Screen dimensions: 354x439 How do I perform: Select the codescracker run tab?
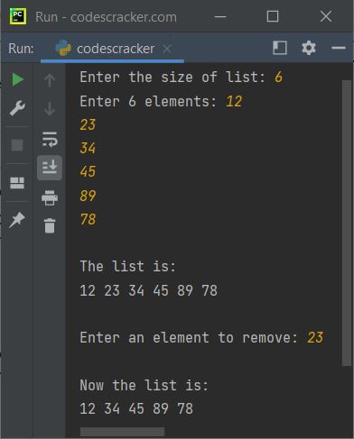[x=112, y=49]
